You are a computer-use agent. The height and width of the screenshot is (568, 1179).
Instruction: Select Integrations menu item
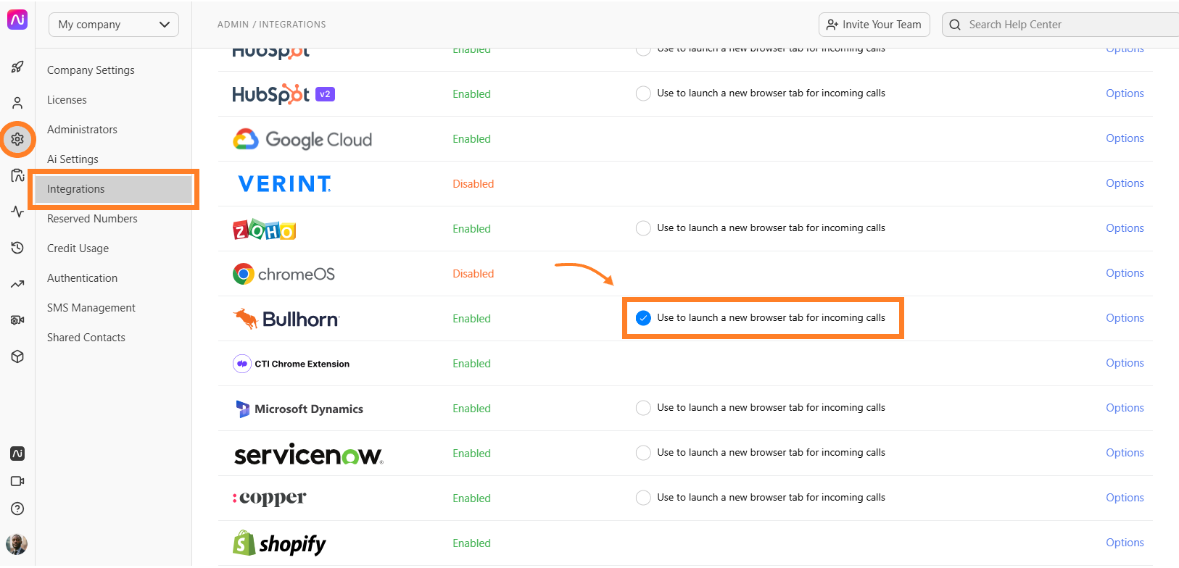point(114,189)
